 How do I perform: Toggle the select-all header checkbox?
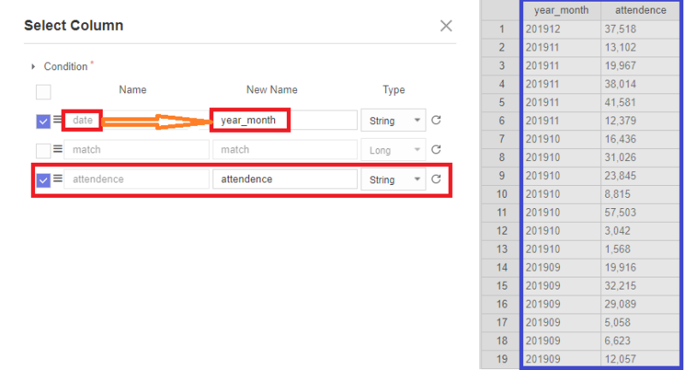tap(44, 92)
